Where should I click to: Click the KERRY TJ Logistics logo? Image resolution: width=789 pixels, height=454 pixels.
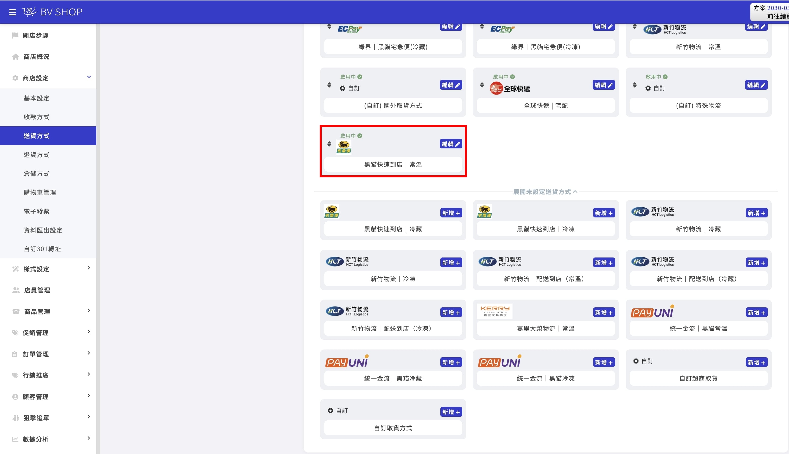click(x=495, y=311)
